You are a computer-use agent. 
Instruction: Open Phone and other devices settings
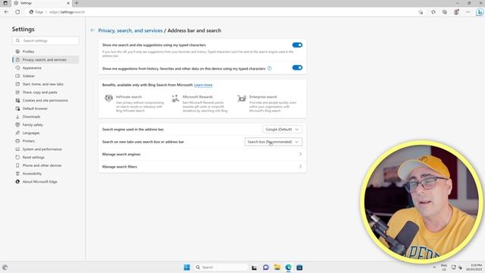coord(45,165)
